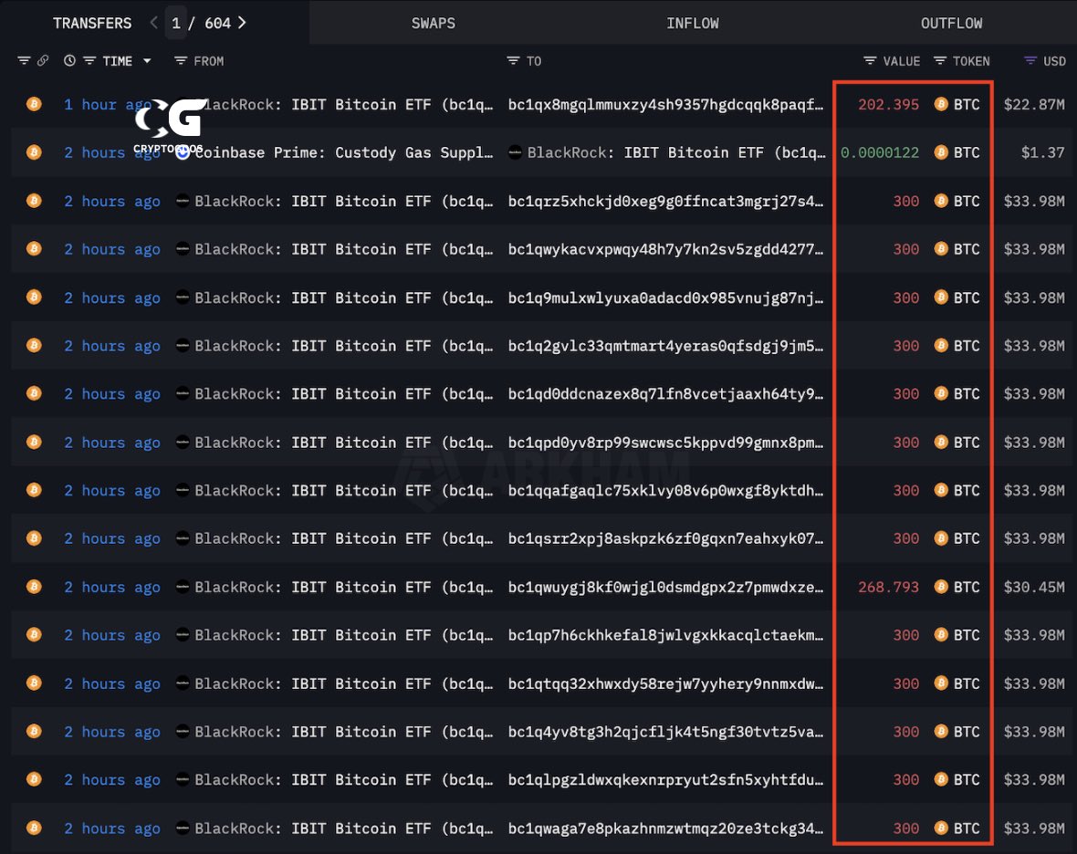Viewport: 1077px width, 854px height.
Task: Click BlackRock logo in TO column, Coinbase row
Action: click(515, 152)
